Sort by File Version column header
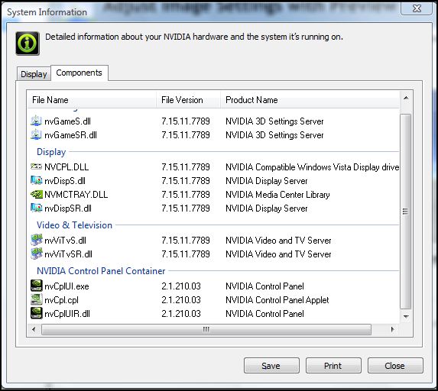 click(188, 99)
